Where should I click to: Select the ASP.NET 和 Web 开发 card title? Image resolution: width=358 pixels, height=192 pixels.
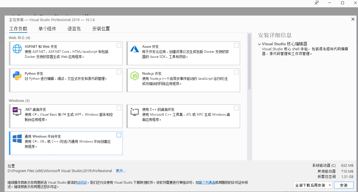[x=41, y=47]
